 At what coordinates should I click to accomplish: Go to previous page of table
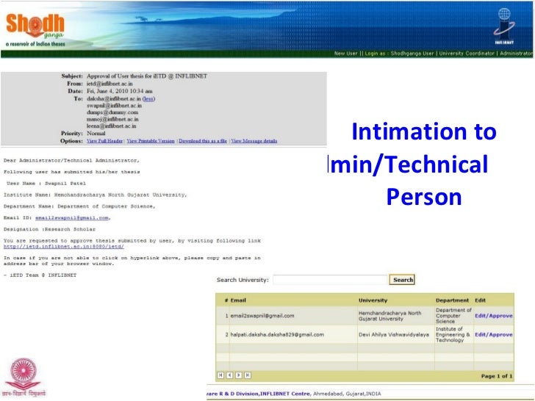tap(229, 375)
